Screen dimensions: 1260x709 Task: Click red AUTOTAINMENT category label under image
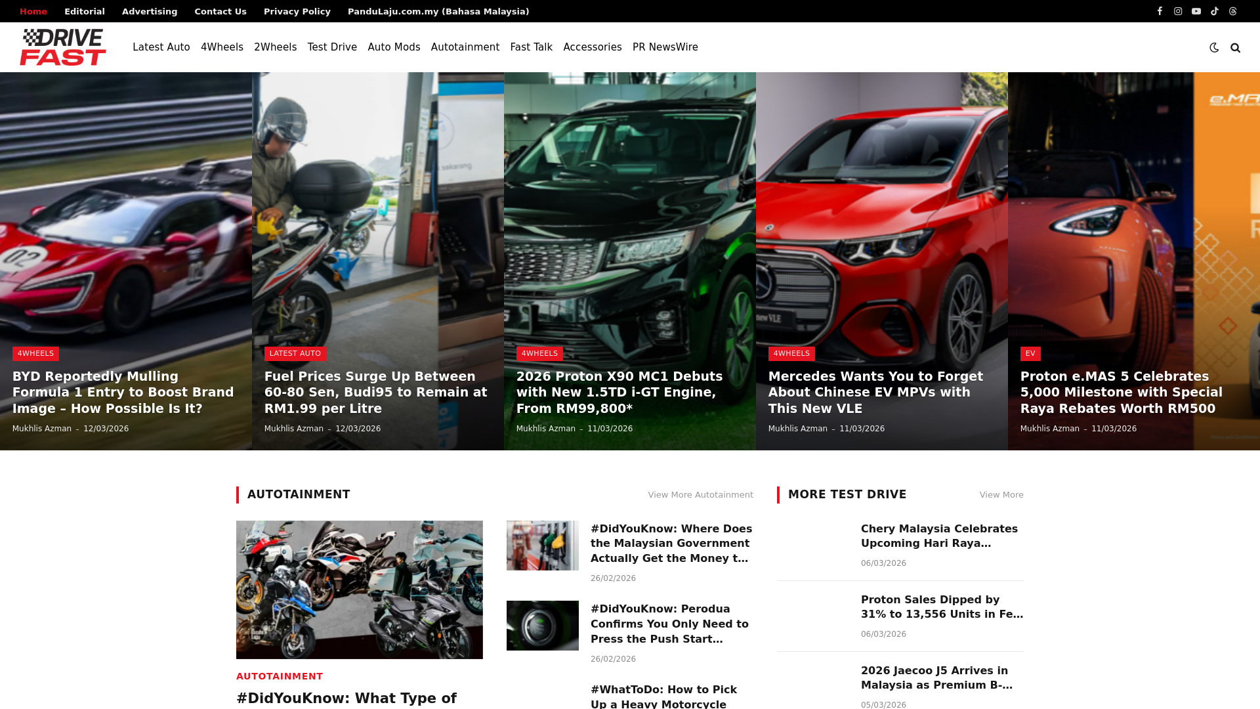[x=280, y=676]
